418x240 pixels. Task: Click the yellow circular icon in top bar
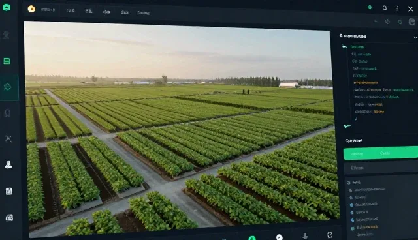click(31, 9)
